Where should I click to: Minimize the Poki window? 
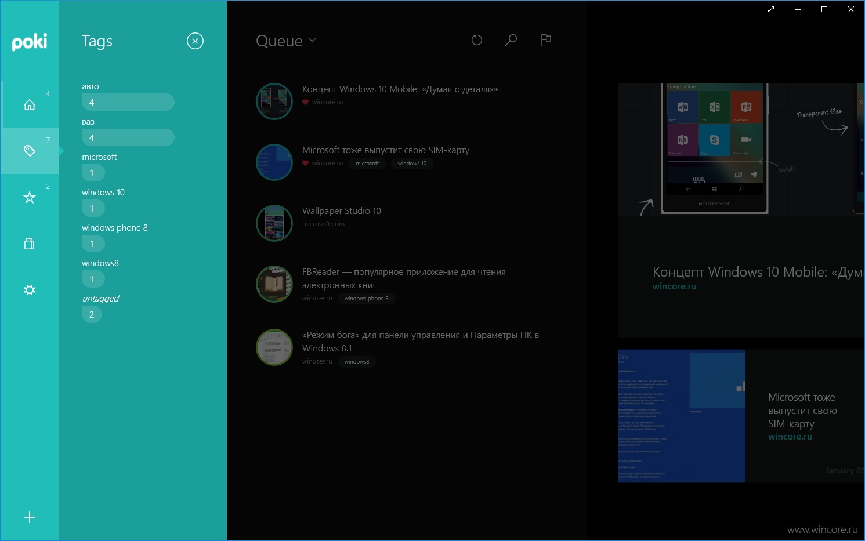pyautogui.click(x=798, y=9)
